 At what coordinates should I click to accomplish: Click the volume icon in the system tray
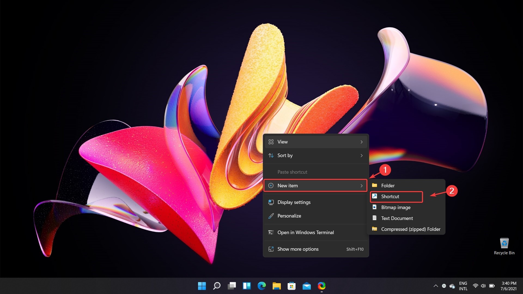tap(483, 286)
